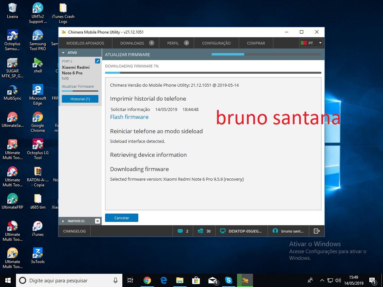Go to the PERFIL tab

click(177, 43)
